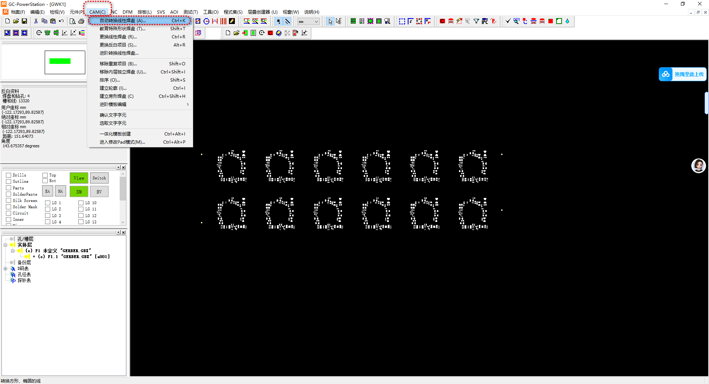Image resolution: width=709 pixels, height=384 pixels.
Task: Click the Switch button
Action: 99,178
